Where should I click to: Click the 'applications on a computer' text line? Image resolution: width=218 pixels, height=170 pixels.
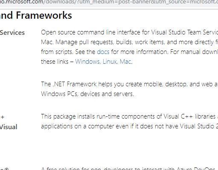[x=78, y=126]
